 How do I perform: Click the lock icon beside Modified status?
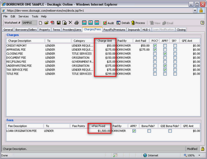tap(202, 149)
